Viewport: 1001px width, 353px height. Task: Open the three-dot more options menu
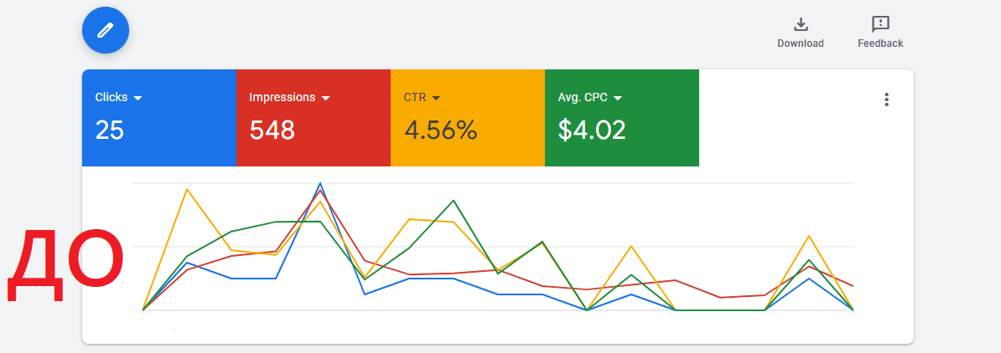[886, 100]
